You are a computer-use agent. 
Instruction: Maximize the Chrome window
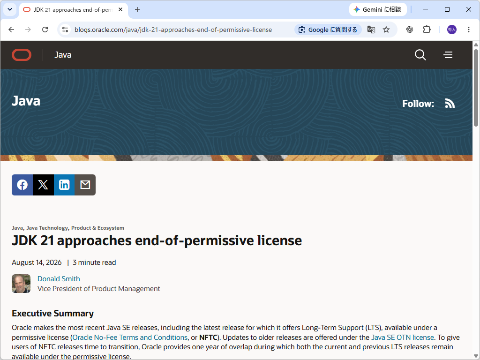point(447,9)
